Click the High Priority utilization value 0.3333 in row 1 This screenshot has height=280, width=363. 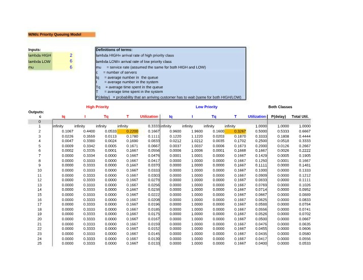point(154,126)
